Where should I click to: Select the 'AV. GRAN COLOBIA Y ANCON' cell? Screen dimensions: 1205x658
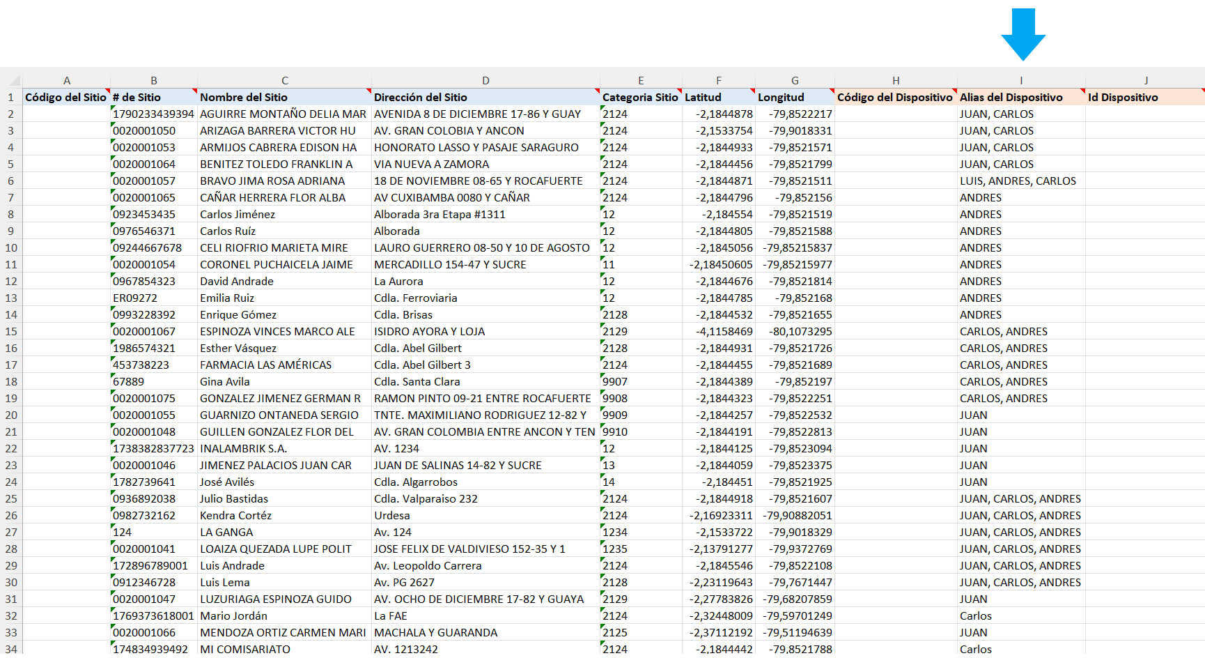click(485, 130)
